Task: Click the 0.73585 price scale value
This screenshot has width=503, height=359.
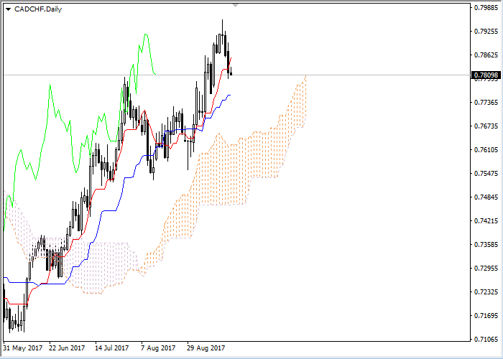Action: pyautogui.click(x=486, y=244)
